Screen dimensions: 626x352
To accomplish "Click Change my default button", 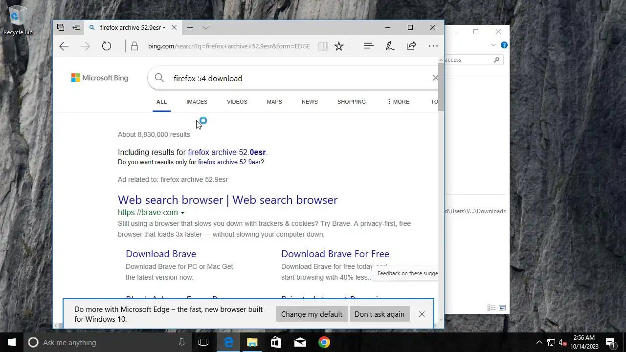I will 312,314.
